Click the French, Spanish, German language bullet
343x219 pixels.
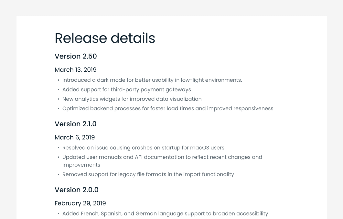click(x=165, y=214)
